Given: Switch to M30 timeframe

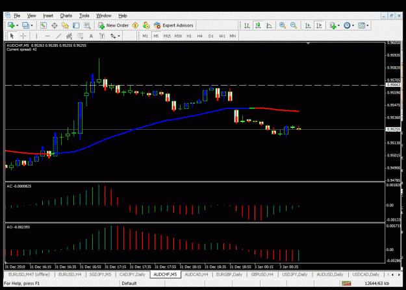Looking at the screenshot, I should 178,36.
